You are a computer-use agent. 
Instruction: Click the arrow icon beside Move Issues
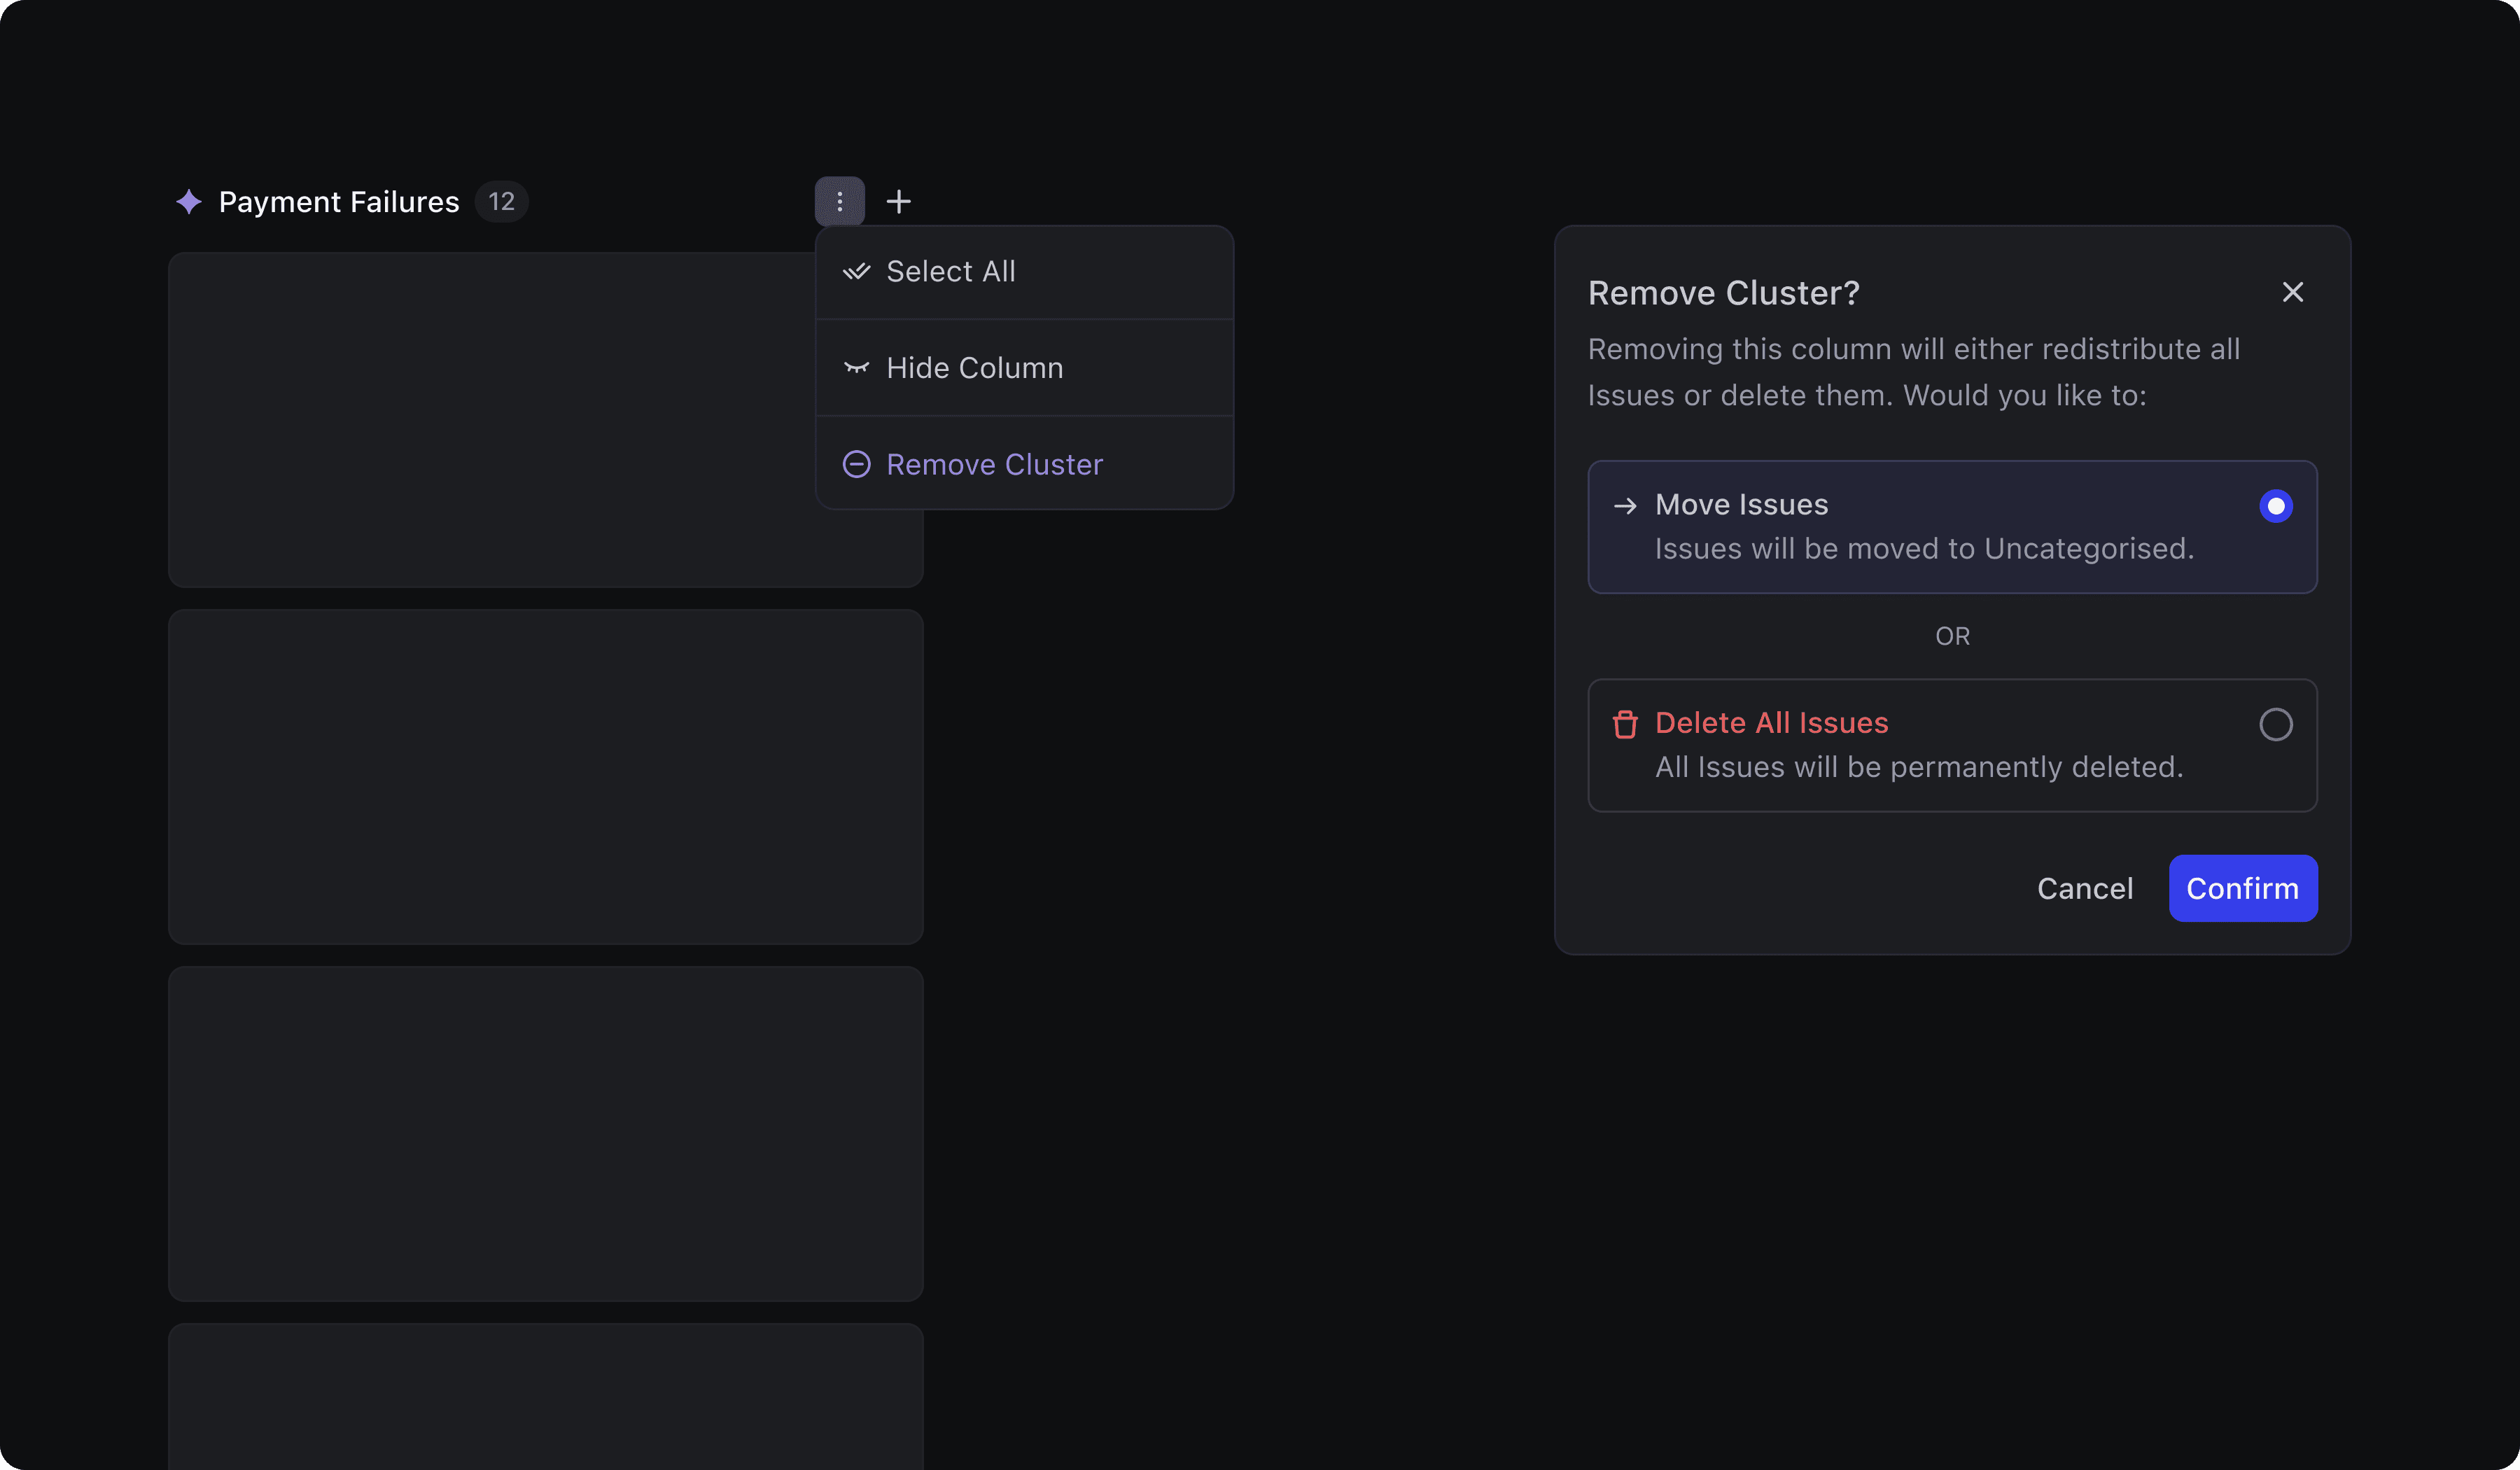click(x=1625, y=506)
